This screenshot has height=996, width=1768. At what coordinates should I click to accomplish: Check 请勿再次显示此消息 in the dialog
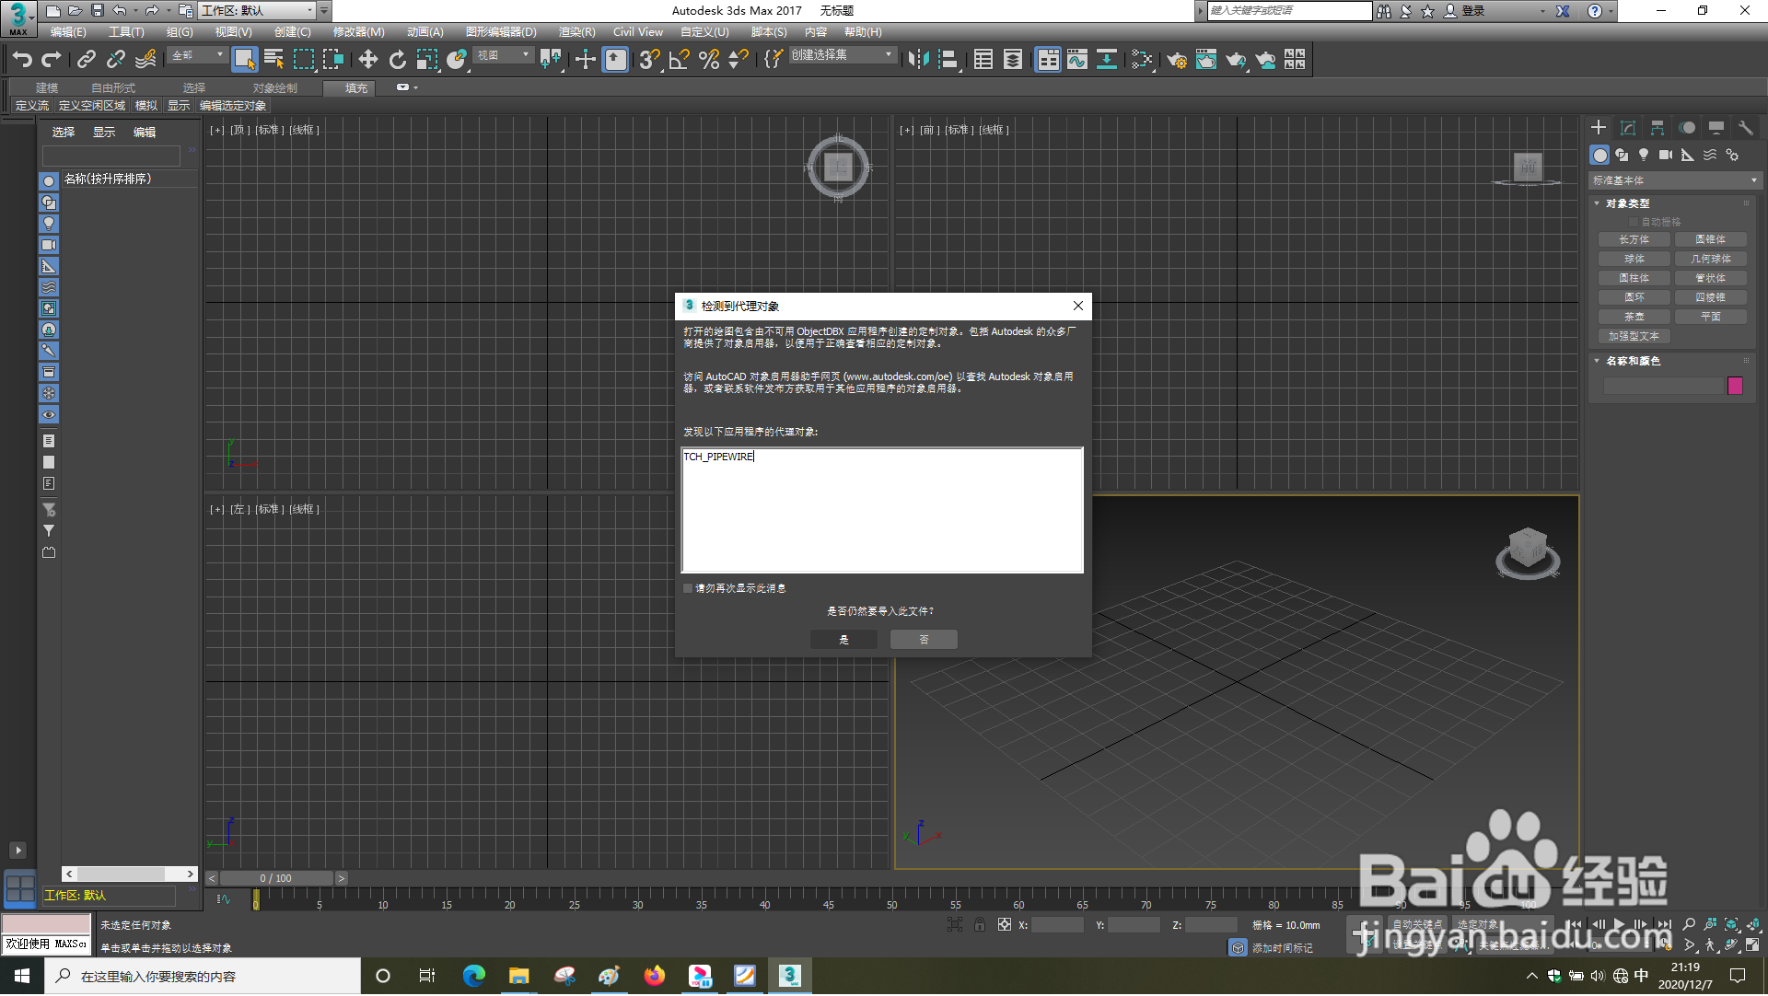coord(688,588)
